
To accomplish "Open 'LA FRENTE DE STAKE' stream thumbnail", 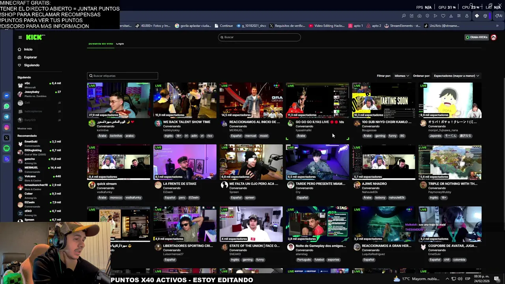I will (x=185, y=162).
